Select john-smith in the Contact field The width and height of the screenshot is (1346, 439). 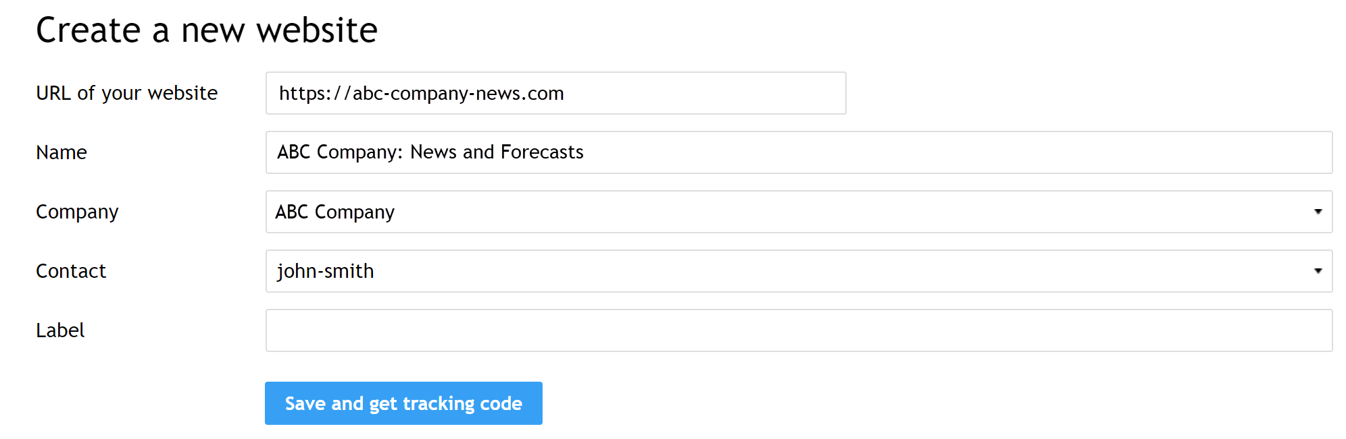797,271
